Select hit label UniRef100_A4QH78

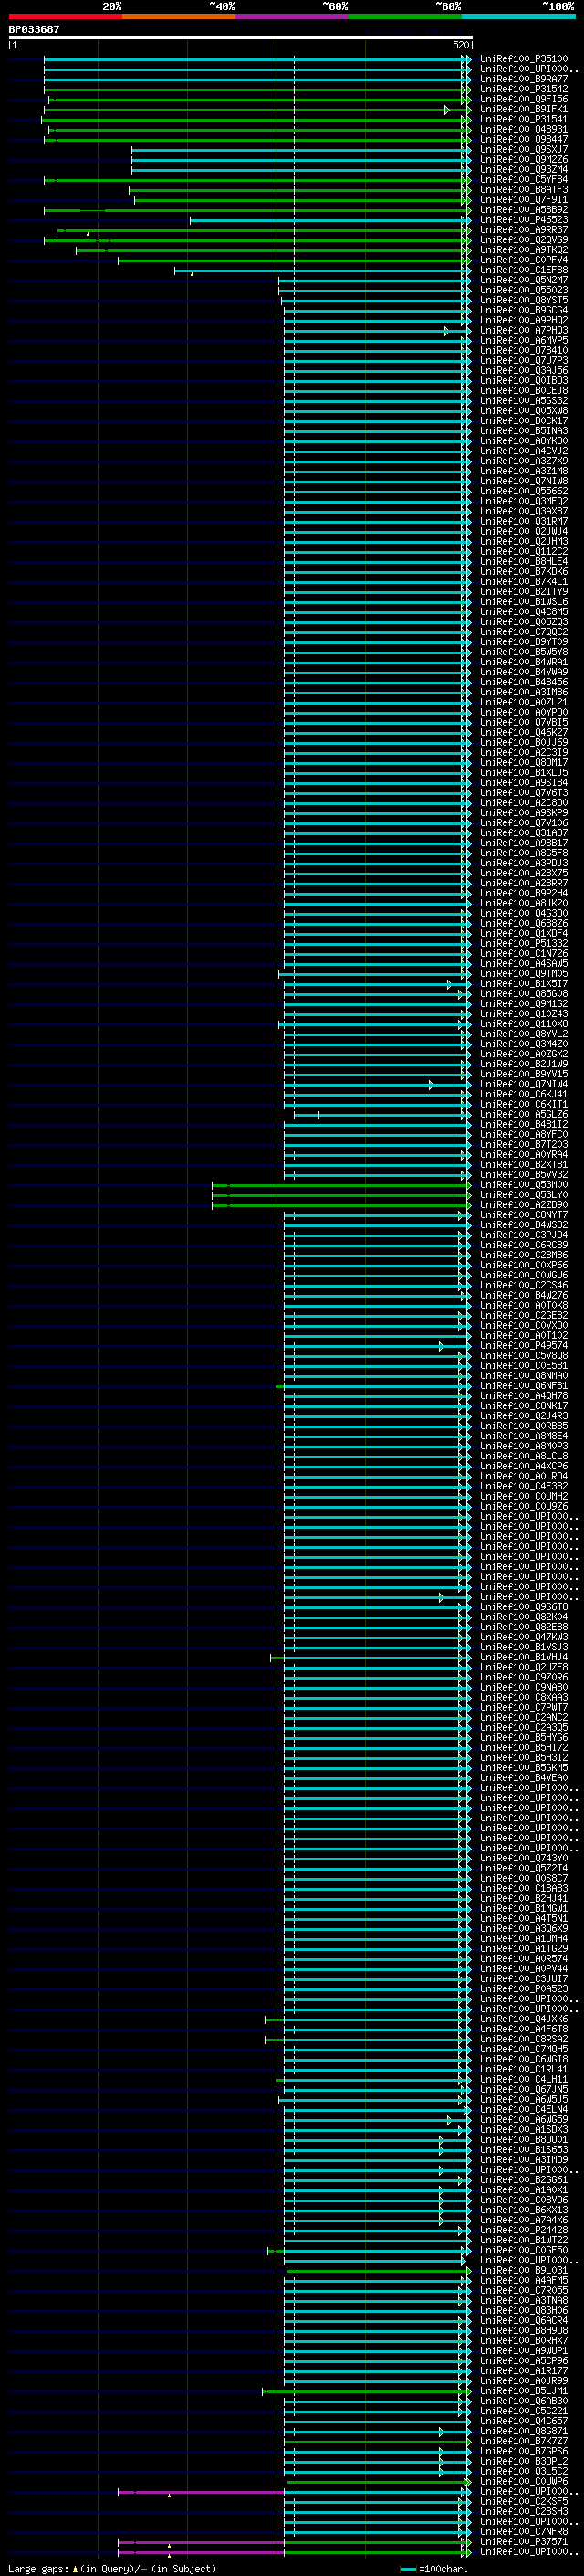pyautogui.click(x=524, y=1396)
